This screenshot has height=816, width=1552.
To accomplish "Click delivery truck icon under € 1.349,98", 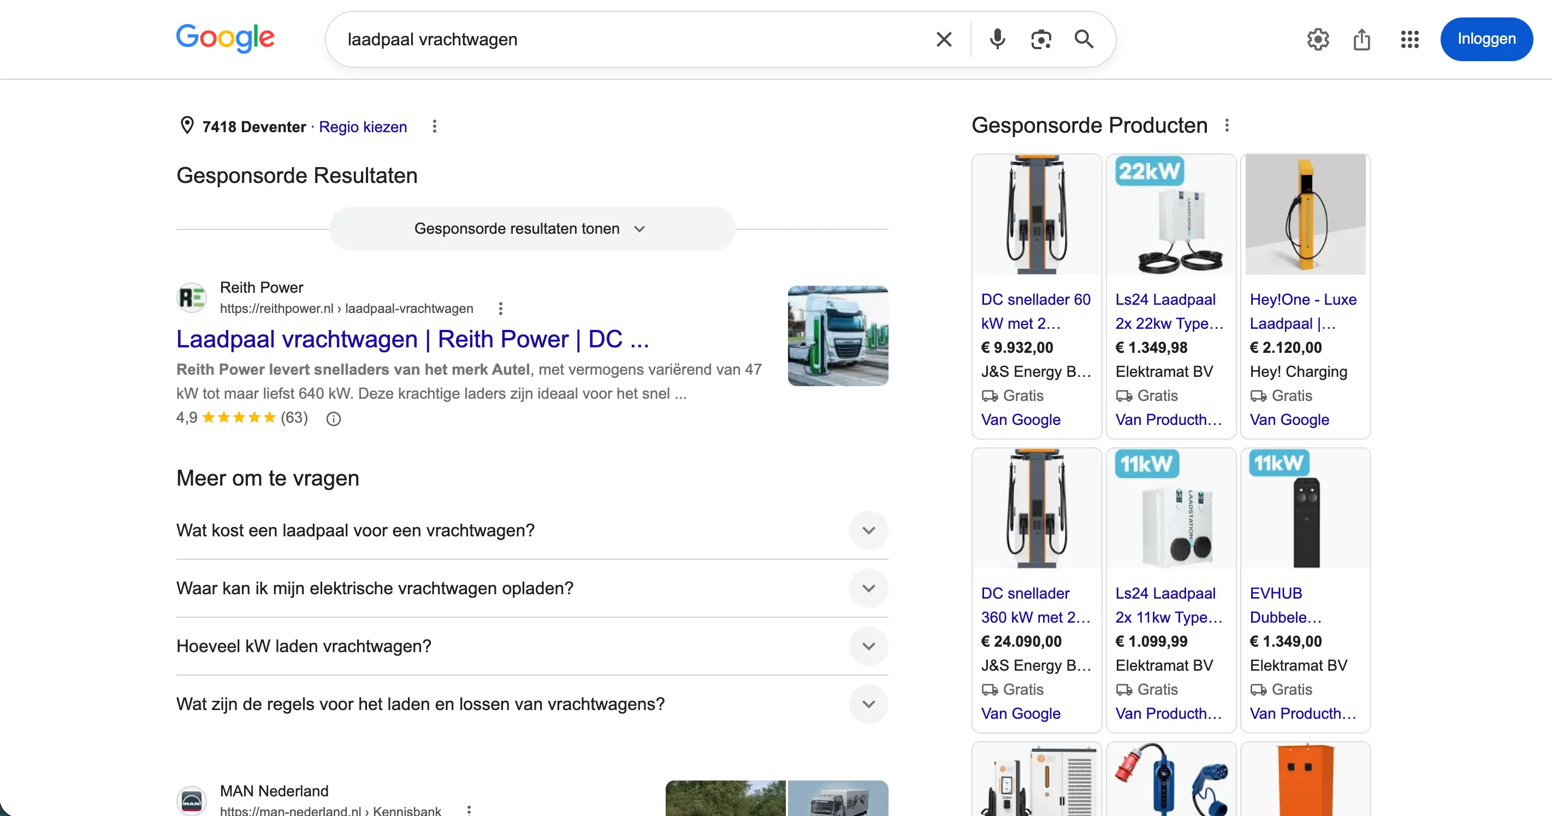I will click(1124, 396).
